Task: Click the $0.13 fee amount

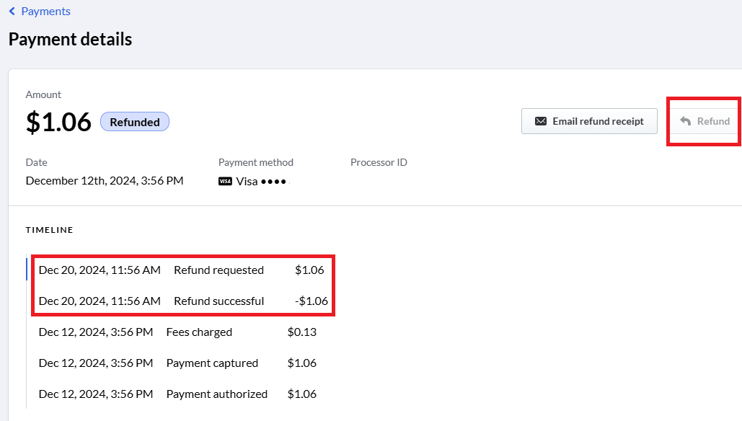Action: [302, 332]
